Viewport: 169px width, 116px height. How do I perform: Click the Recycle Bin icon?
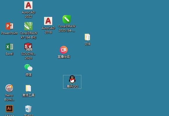point(28,109)
